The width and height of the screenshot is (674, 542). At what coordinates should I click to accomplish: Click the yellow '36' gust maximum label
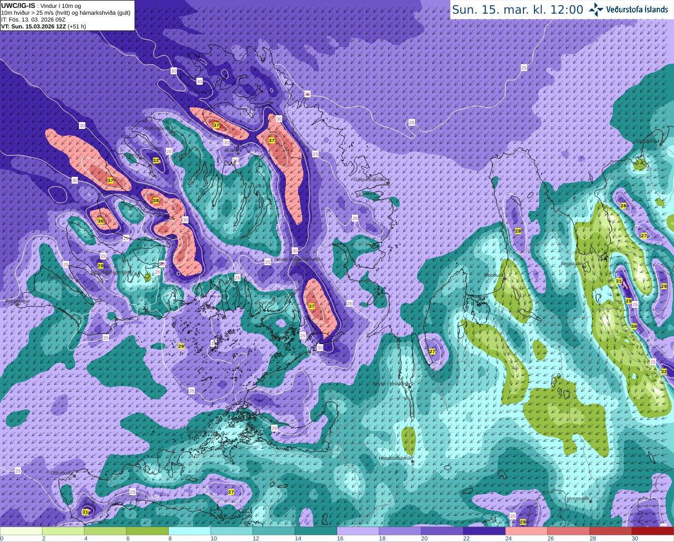tap(101, 221)
